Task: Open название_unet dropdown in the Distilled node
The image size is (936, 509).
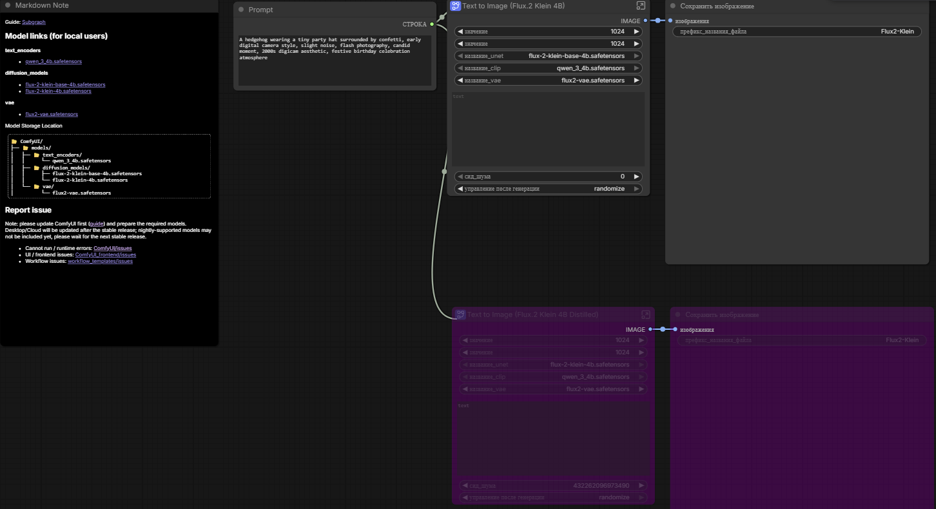Action: (553, 365)
